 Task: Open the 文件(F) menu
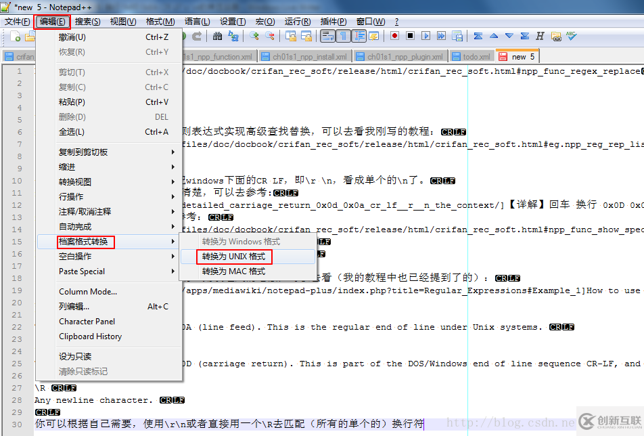(x=18, y=22)
